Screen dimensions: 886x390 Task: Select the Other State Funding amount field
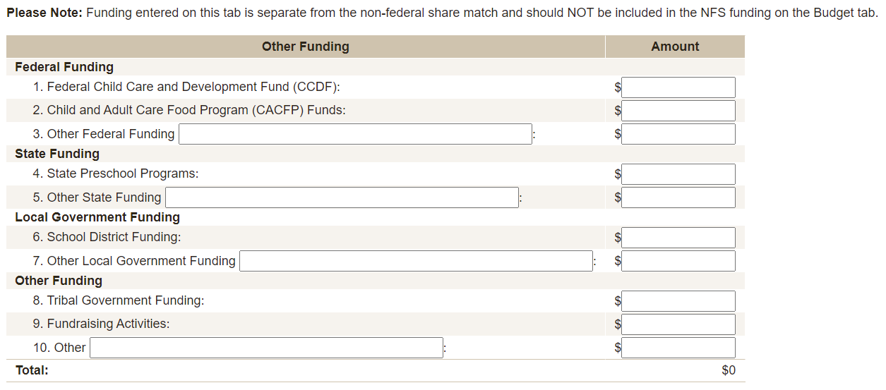678,197
